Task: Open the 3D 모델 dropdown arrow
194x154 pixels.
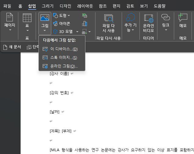Action: (x=77, y=31)
